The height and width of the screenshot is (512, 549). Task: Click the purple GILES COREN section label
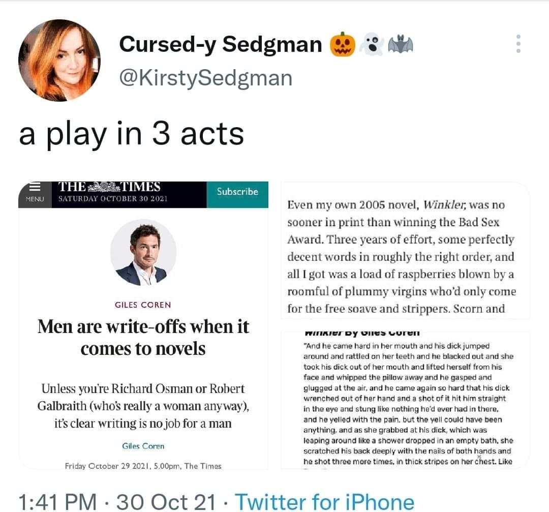143,305
